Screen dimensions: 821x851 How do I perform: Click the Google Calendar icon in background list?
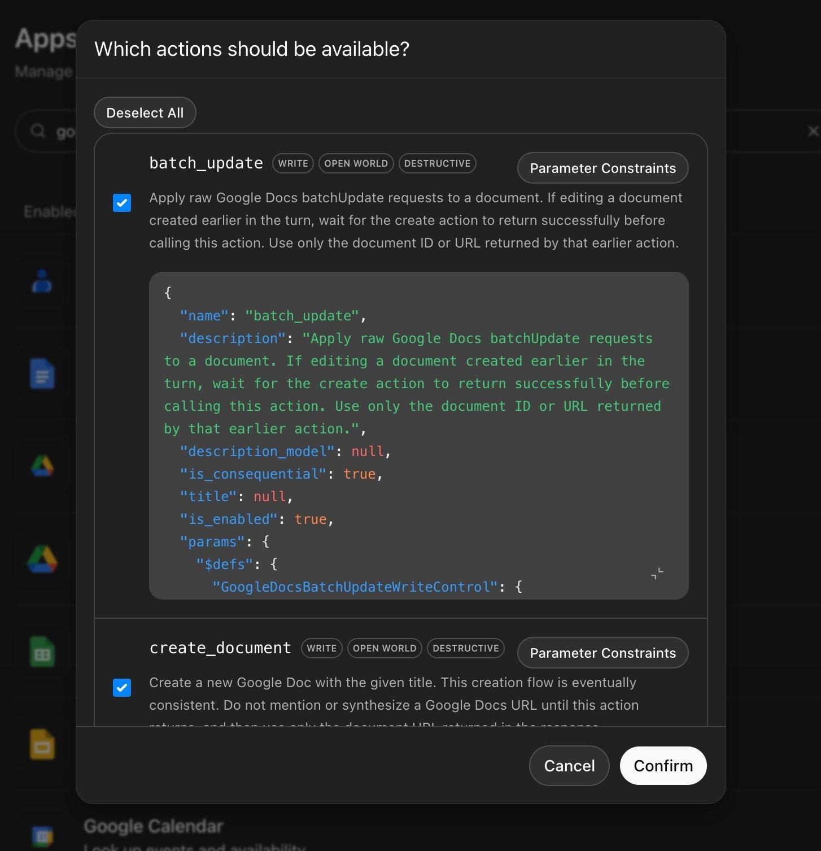tap(42, 836)
